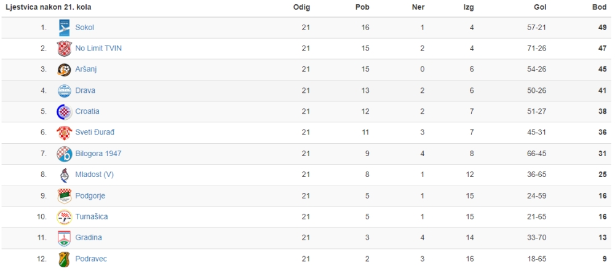Click the Gol column header

click(x=540, y=7)
